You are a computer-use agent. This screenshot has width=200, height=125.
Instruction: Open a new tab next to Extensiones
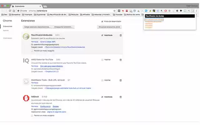pos(45,6)
